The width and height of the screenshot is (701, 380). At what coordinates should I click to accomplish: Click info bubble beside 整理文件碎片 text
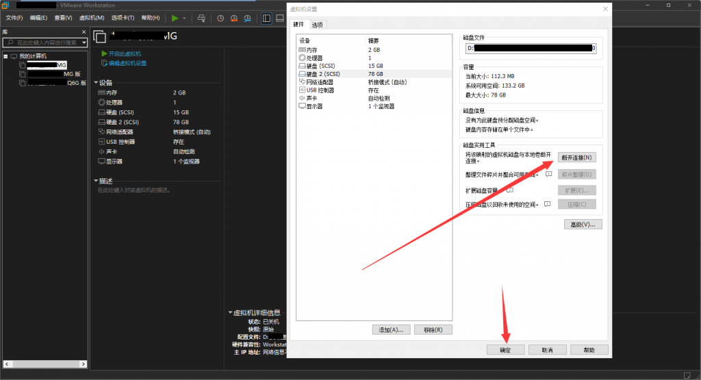click(548, 175)
